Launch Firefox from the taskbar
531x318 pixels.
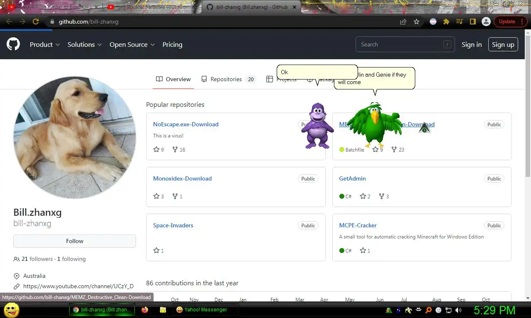pyautogui.click(x=144, y=310)
